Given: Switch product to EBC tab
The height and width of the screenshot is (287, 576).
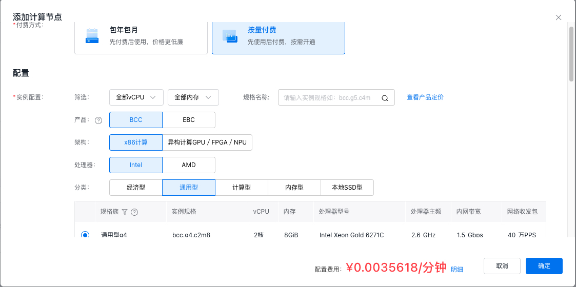Looking at the screenshot, I should 189,119.
